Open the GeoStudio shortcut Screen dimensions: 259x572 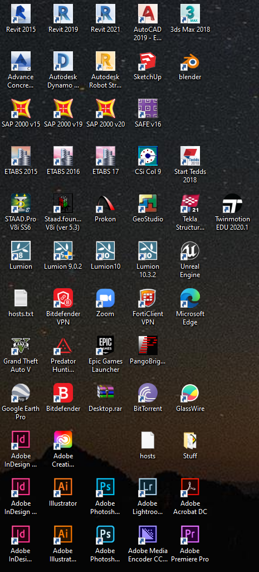coord(148,203)
